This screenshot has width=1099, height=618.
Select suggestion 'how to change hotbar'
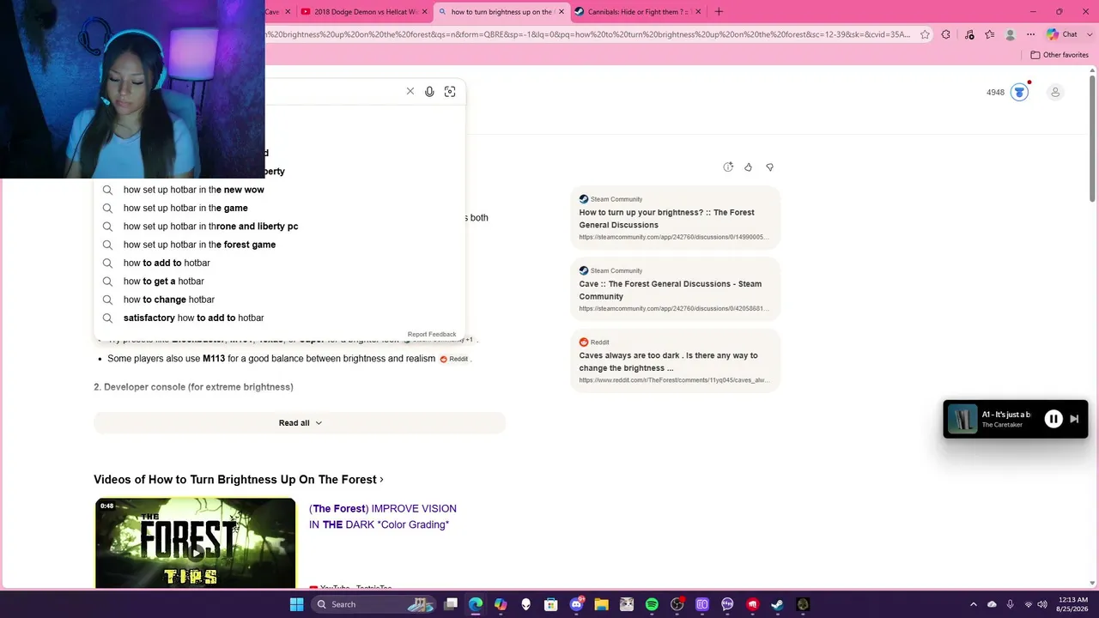click(x=280, y=300)
